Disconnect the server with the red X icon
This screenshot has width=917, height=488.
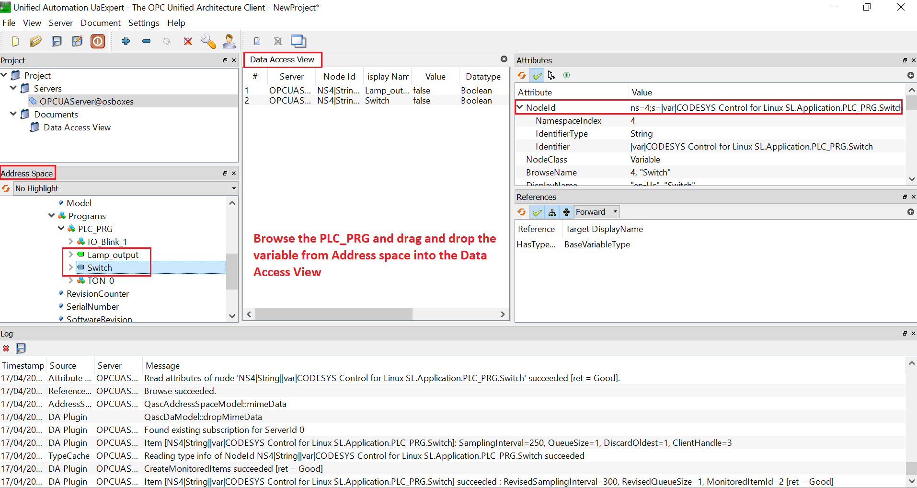pos(188,41)
